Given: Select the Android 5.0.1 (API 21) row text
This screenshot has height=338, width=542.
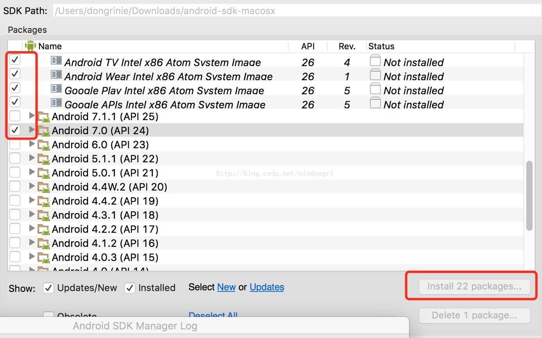Looking at the screenshot, I should (x=105, y=173).
